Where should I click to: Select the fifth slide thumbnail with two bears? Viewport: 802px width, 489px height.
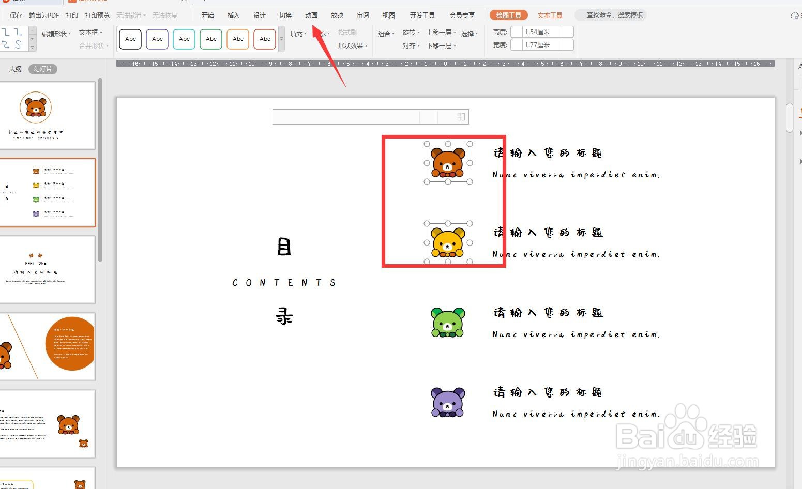48,423
